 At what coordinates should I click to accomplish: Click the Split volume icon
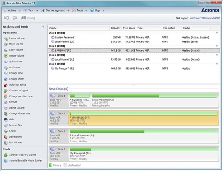point(6,62)
